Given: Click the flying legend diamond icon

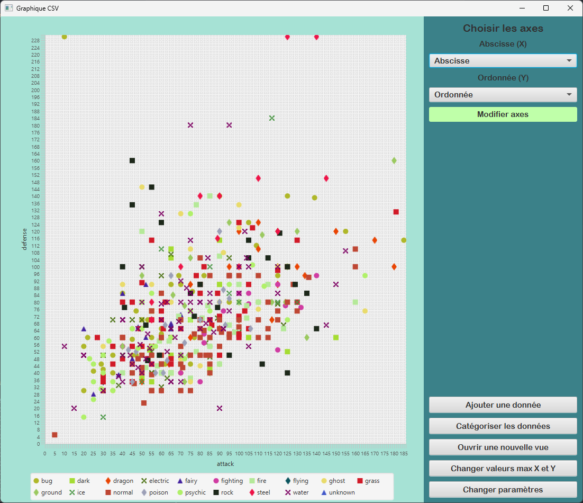Looking at the screenshot, I should 288,481.
